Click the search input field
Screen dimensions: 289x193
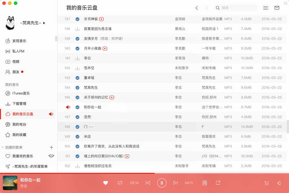pos(238,8)
